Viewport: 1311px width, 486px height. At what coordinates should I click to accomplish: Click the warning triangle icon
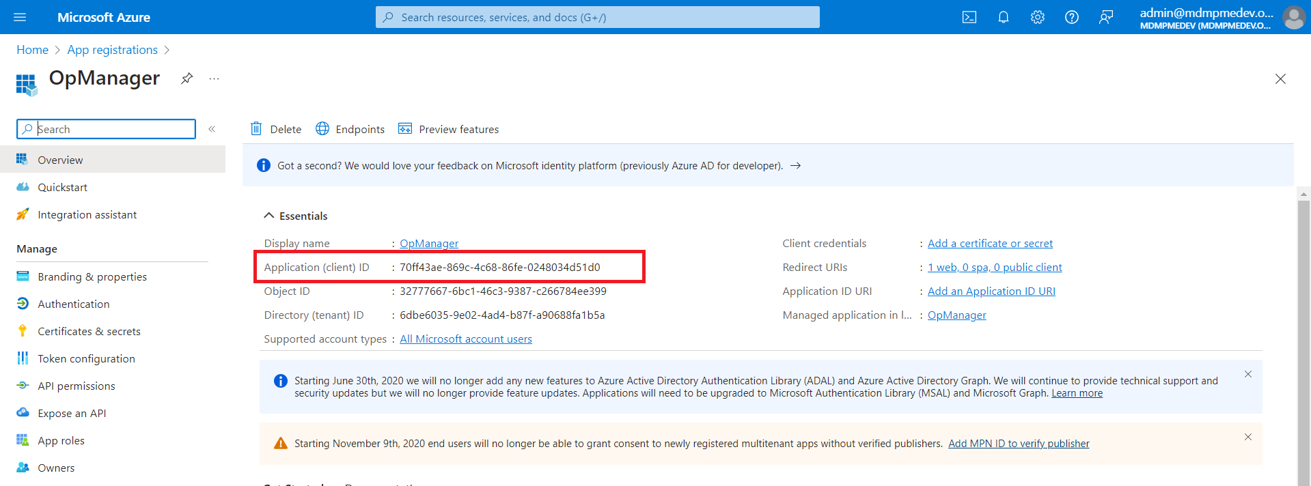[280, 444]
